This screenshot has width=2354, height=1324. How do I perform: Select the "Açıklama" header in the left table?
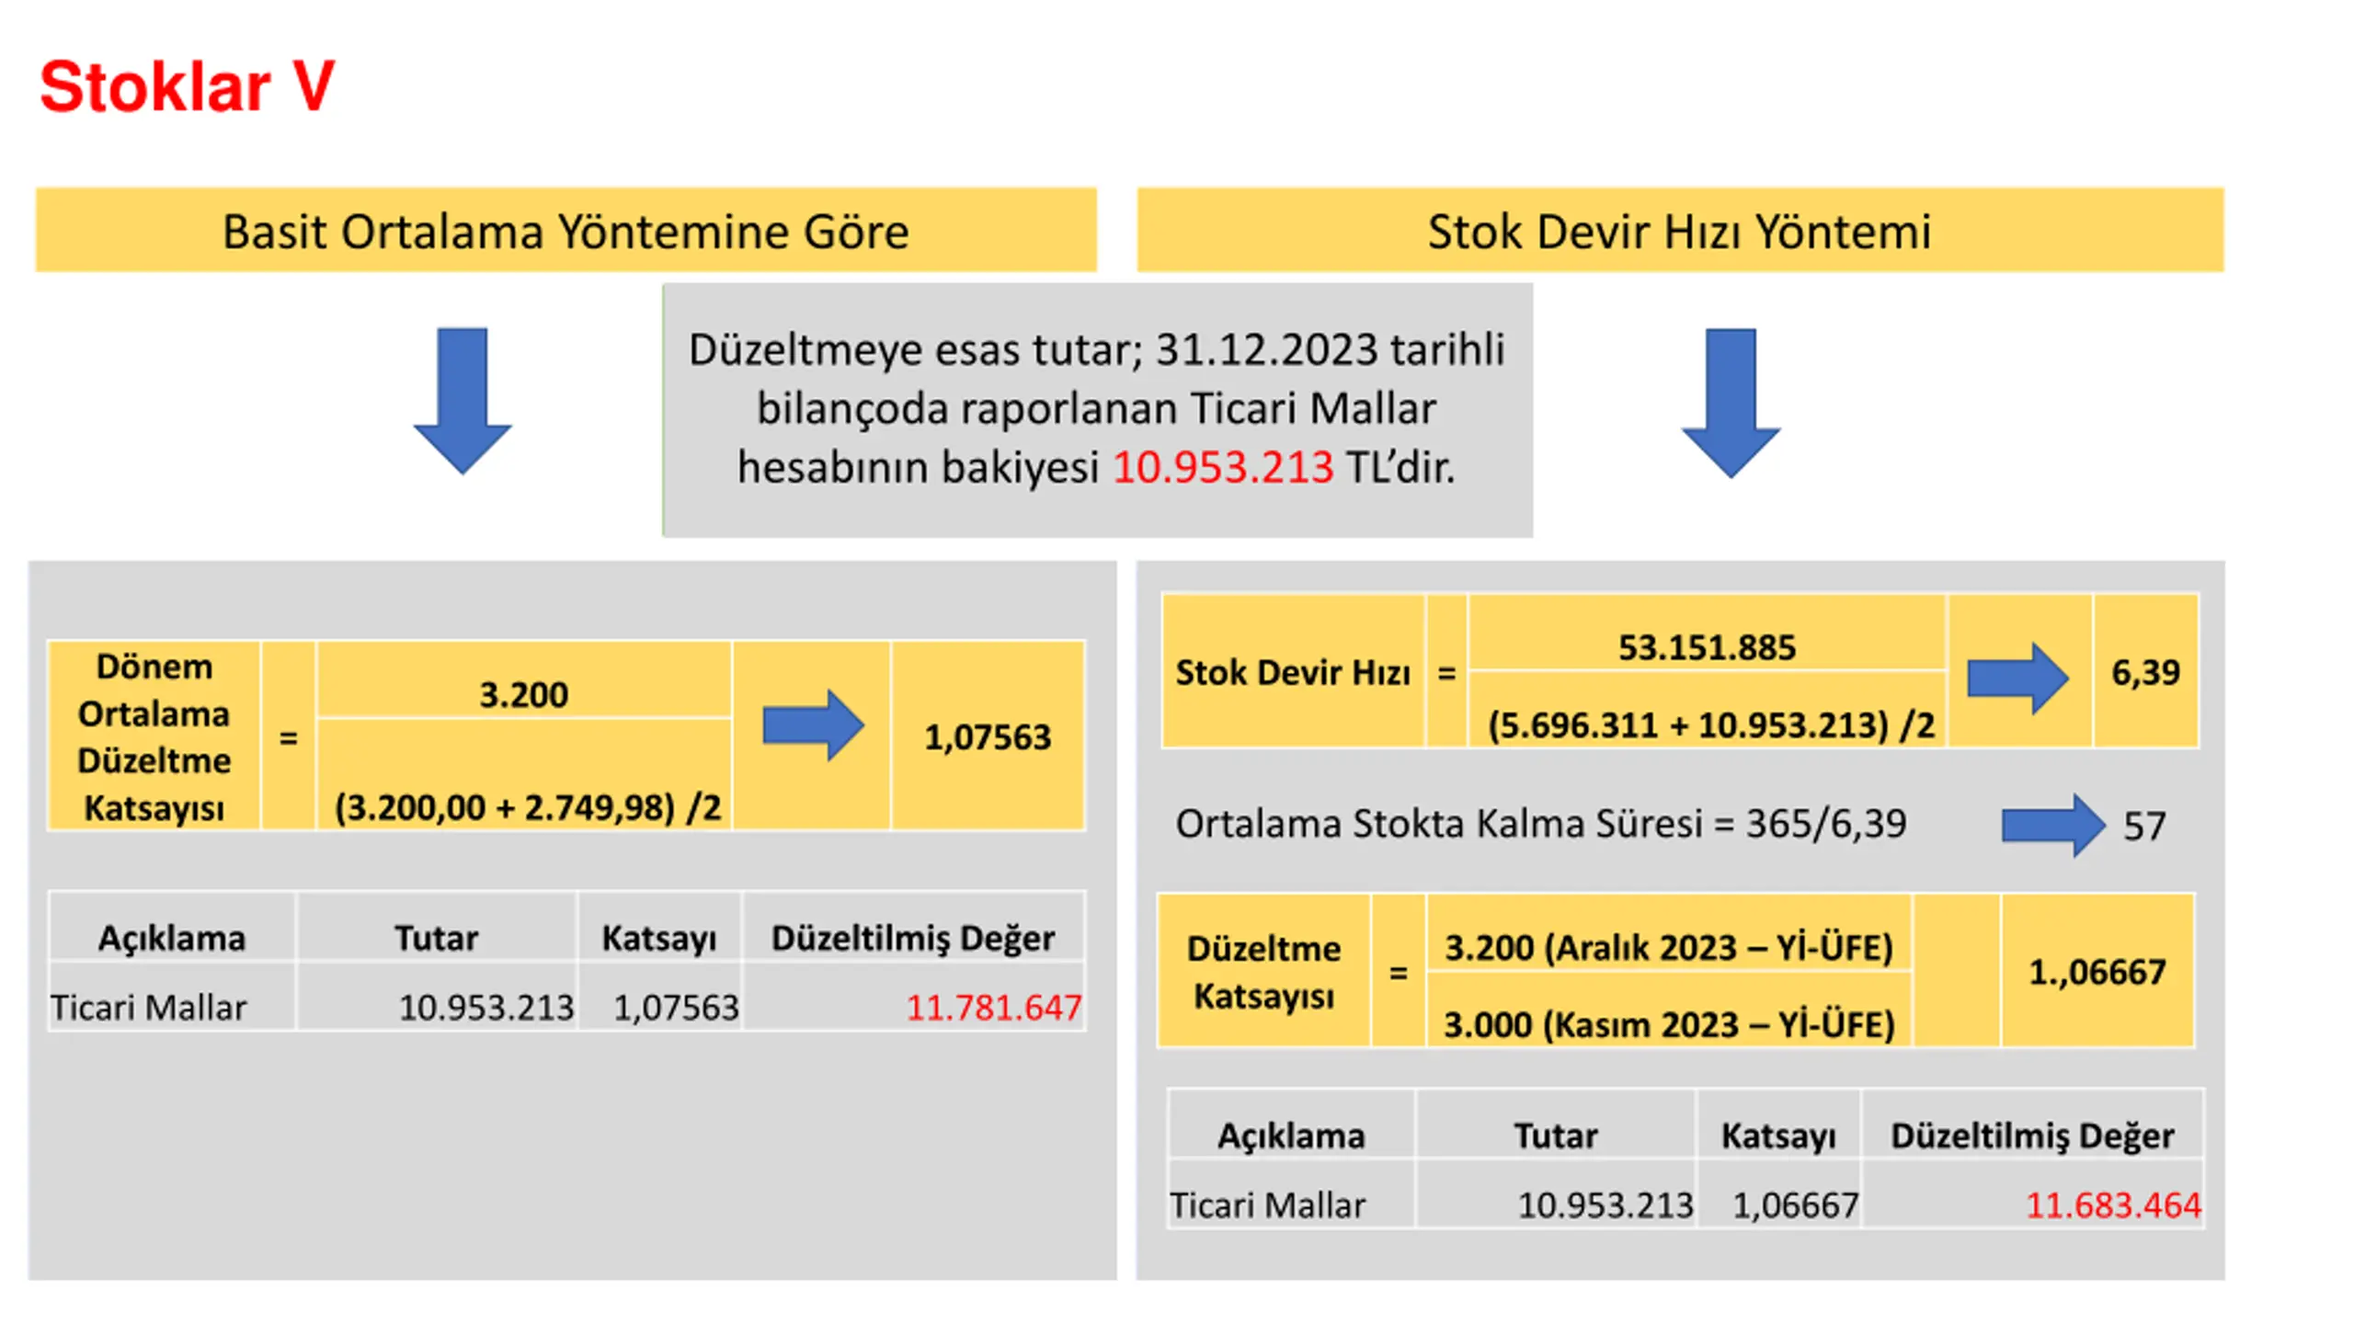coord(172,938)
